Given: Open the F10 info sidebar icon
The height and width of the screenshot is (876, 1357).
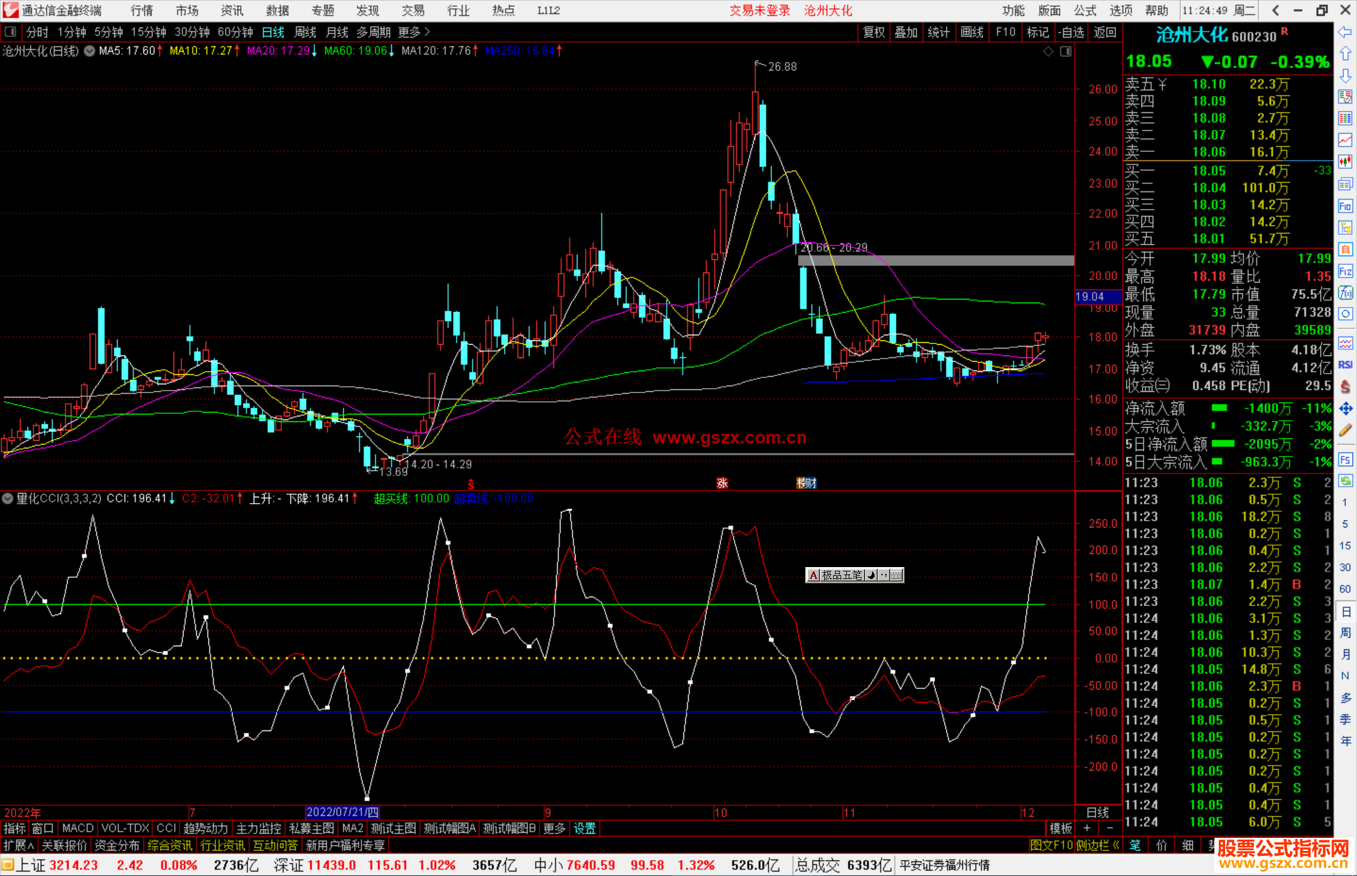Looking at the screenshot, I should (x=1345, y=207).
